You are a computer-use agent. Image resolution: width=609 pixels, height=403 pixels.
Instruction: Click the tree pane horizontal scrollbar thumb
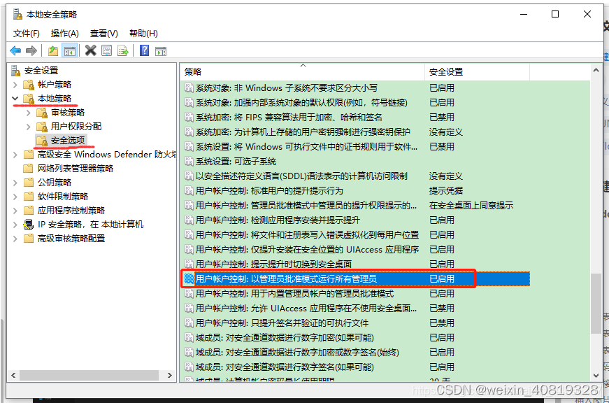click(89, 376)
